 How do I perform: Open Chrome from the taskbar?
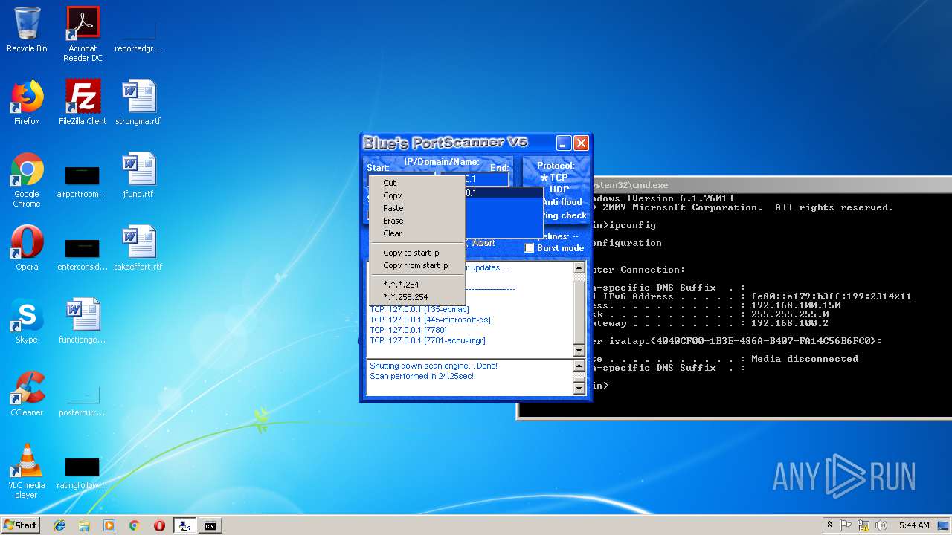[x=134, y=525]
